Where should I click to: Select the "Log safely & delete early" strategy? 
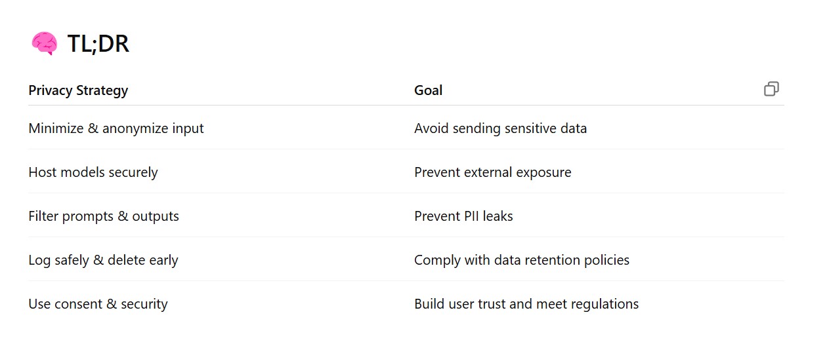point(103,260)
